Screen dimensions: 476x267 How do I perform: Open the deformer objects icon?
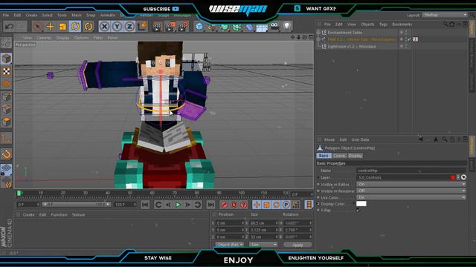click(249, 27)
